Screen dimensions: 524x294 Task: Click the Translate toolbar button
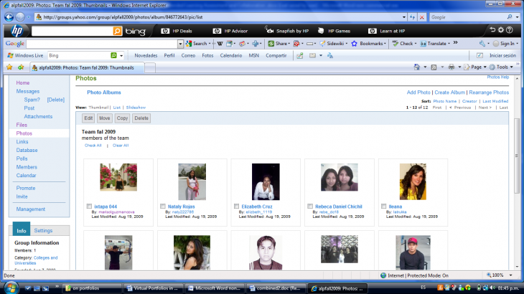(434, 43)
